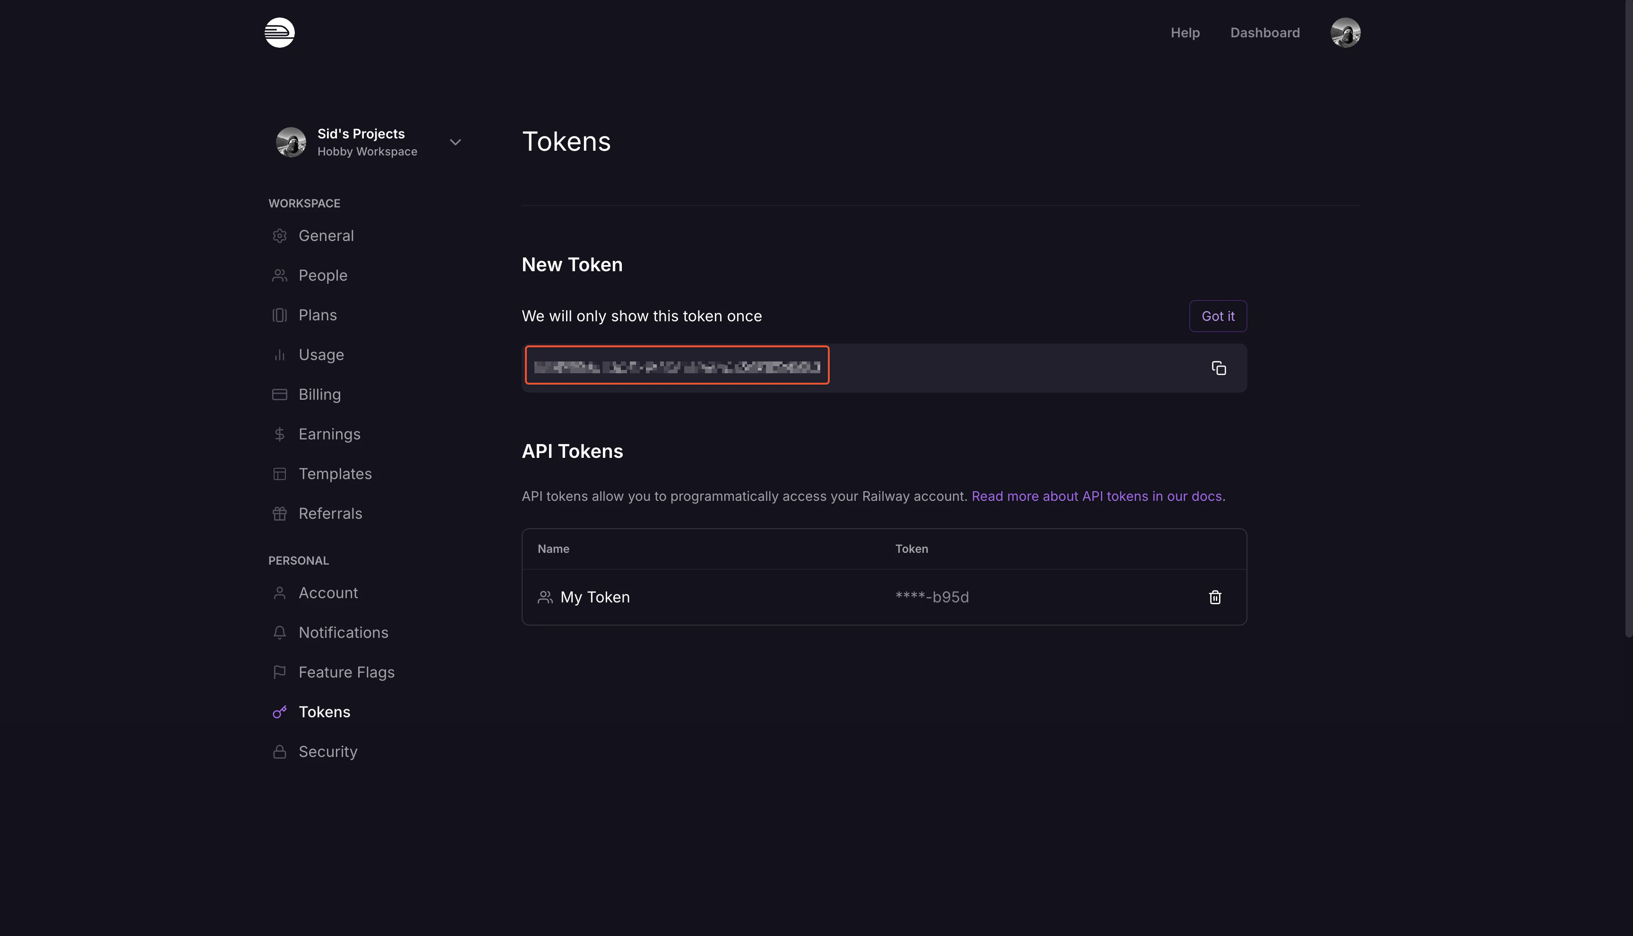Image resolution: width=1633 pixels, height=936 pixels.
Task: Click the Billing credit card icon
Action: click(x=279, y=395)
